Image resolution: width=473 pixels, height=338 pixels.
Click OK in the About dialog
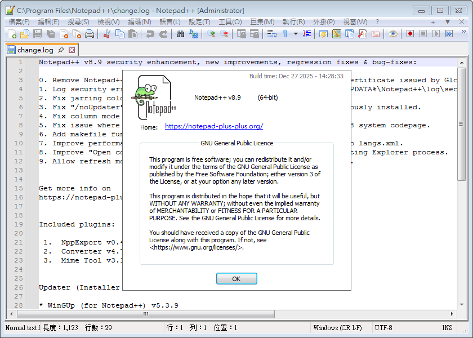click(236, 279)
